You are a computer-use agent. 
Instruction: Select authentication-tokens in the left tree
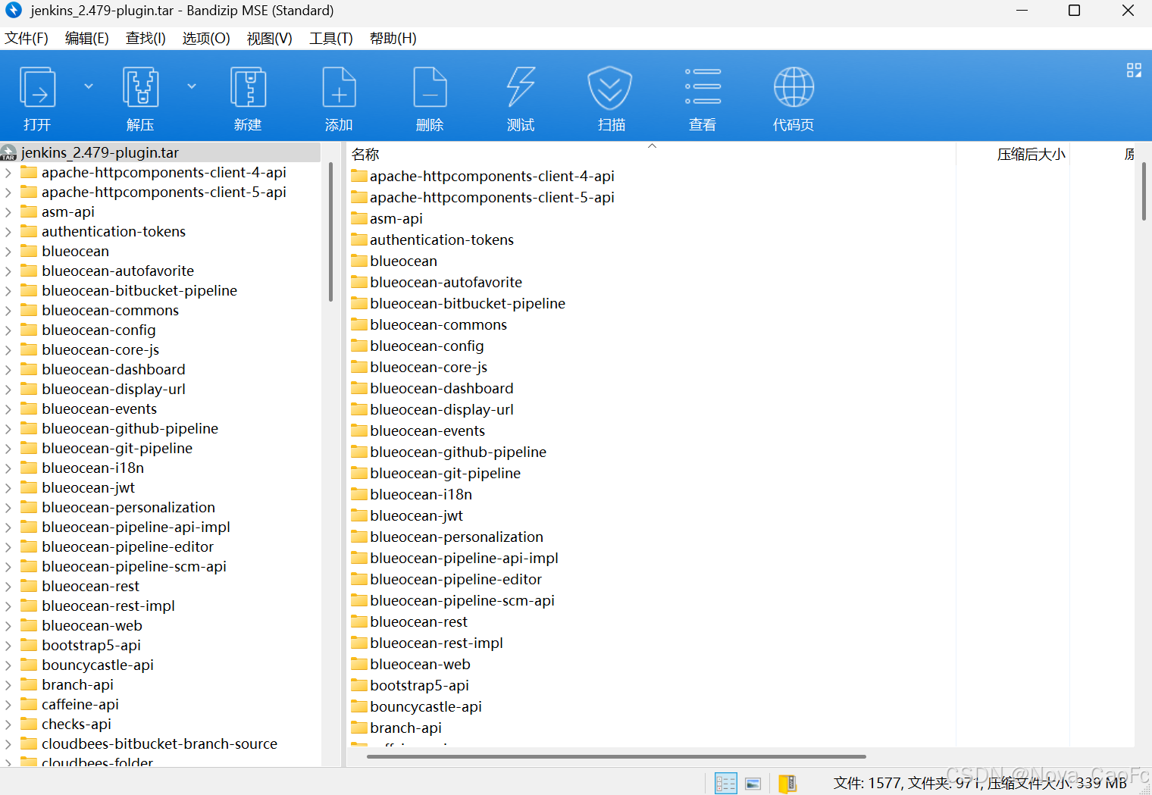tap(114, 232)
